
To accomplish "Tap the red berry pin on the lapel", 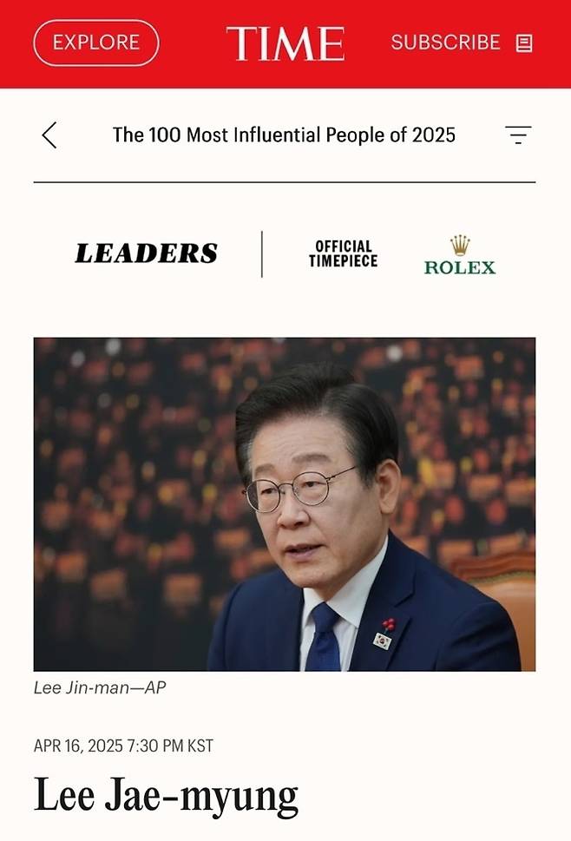I will 389,624.
